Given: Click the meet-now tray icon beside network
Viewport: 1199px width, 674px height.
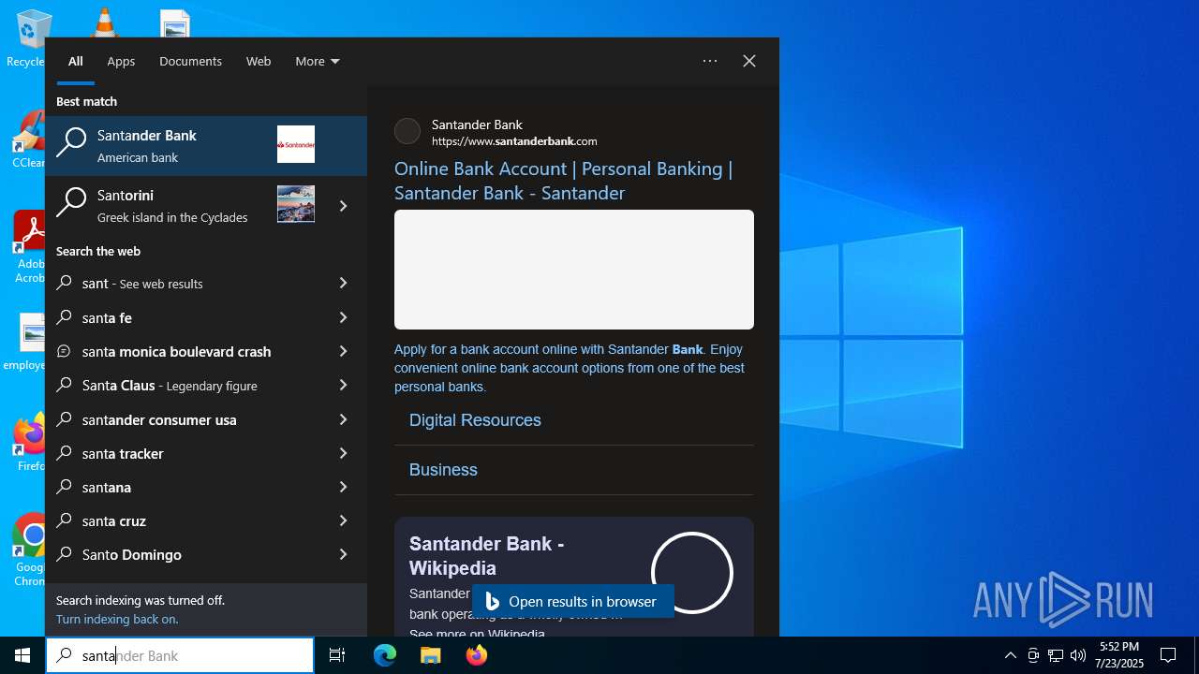Looking at the screenshot, I should point(1033,655).
